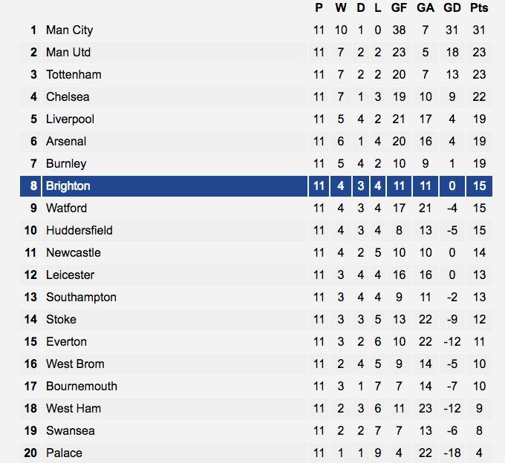Select Huddersfield in the table
505x463 pixels.
coord(79,230)
